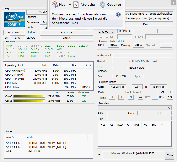Click the Chipset field Intel HM77

(x=143, y=61)
